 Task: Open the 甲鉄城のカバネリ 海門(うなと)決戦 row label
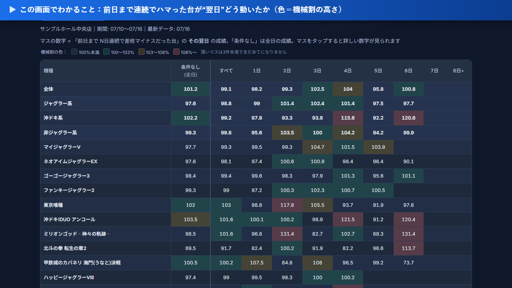(x=106, y=263)
